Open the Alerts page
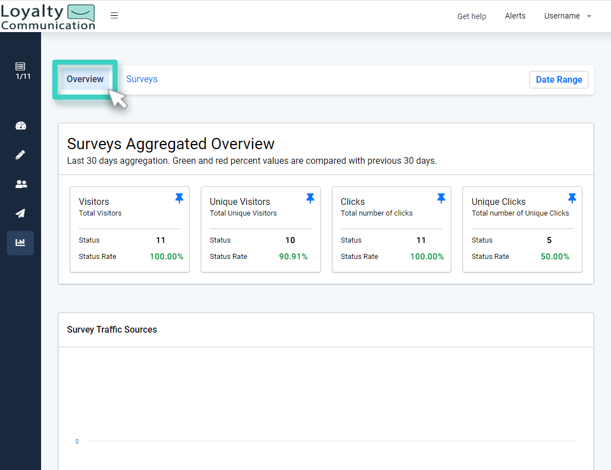This screenshot has height=470, width=611. tap(515, 16)
